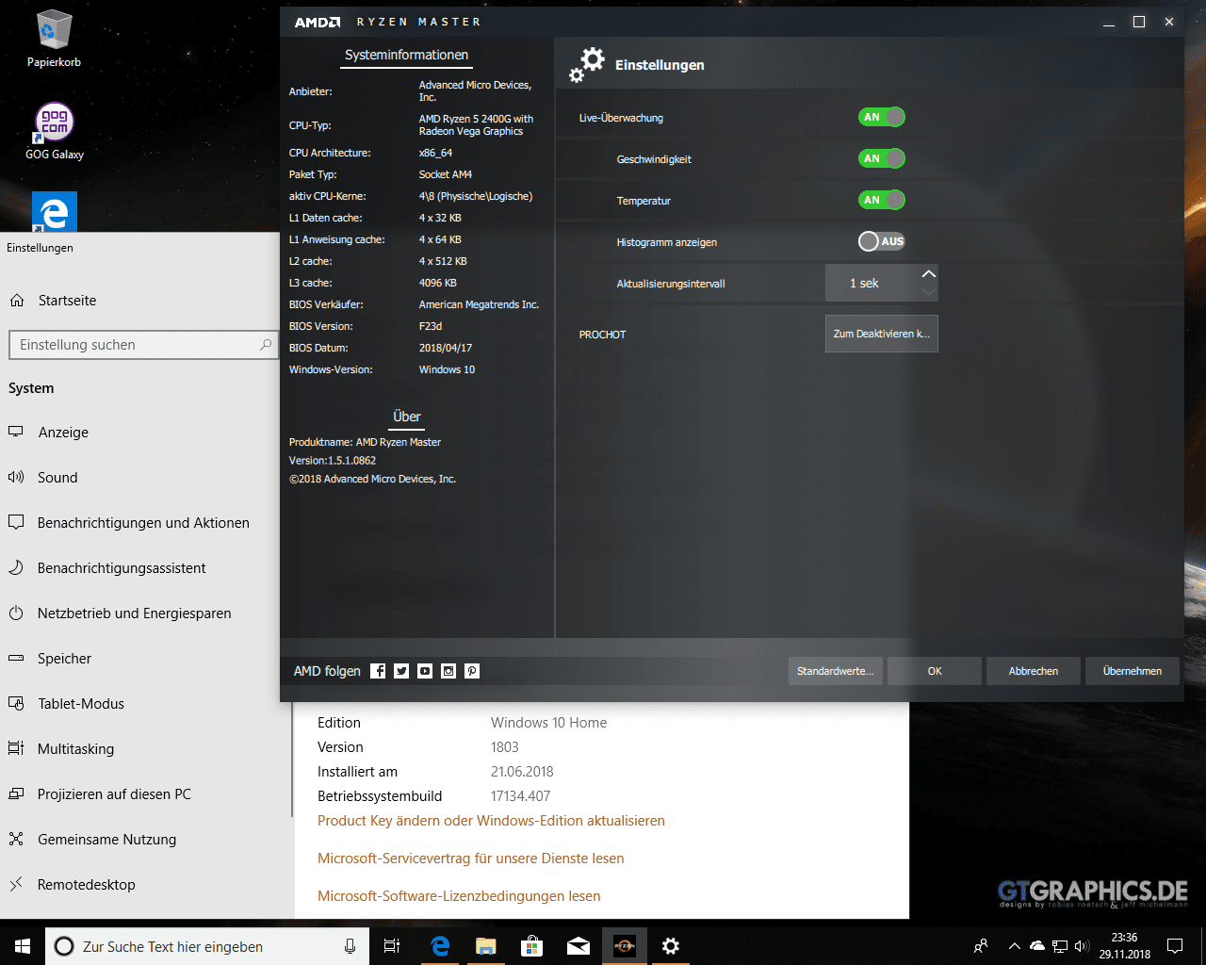Viewport: 1206px width, 965px height.
Task: Click the AMD logo in the title bar
Action: coord(318,22)
